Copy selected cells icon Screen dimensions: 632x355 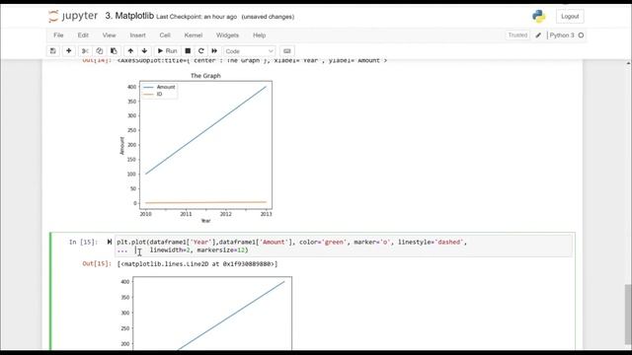click(99, 51)
